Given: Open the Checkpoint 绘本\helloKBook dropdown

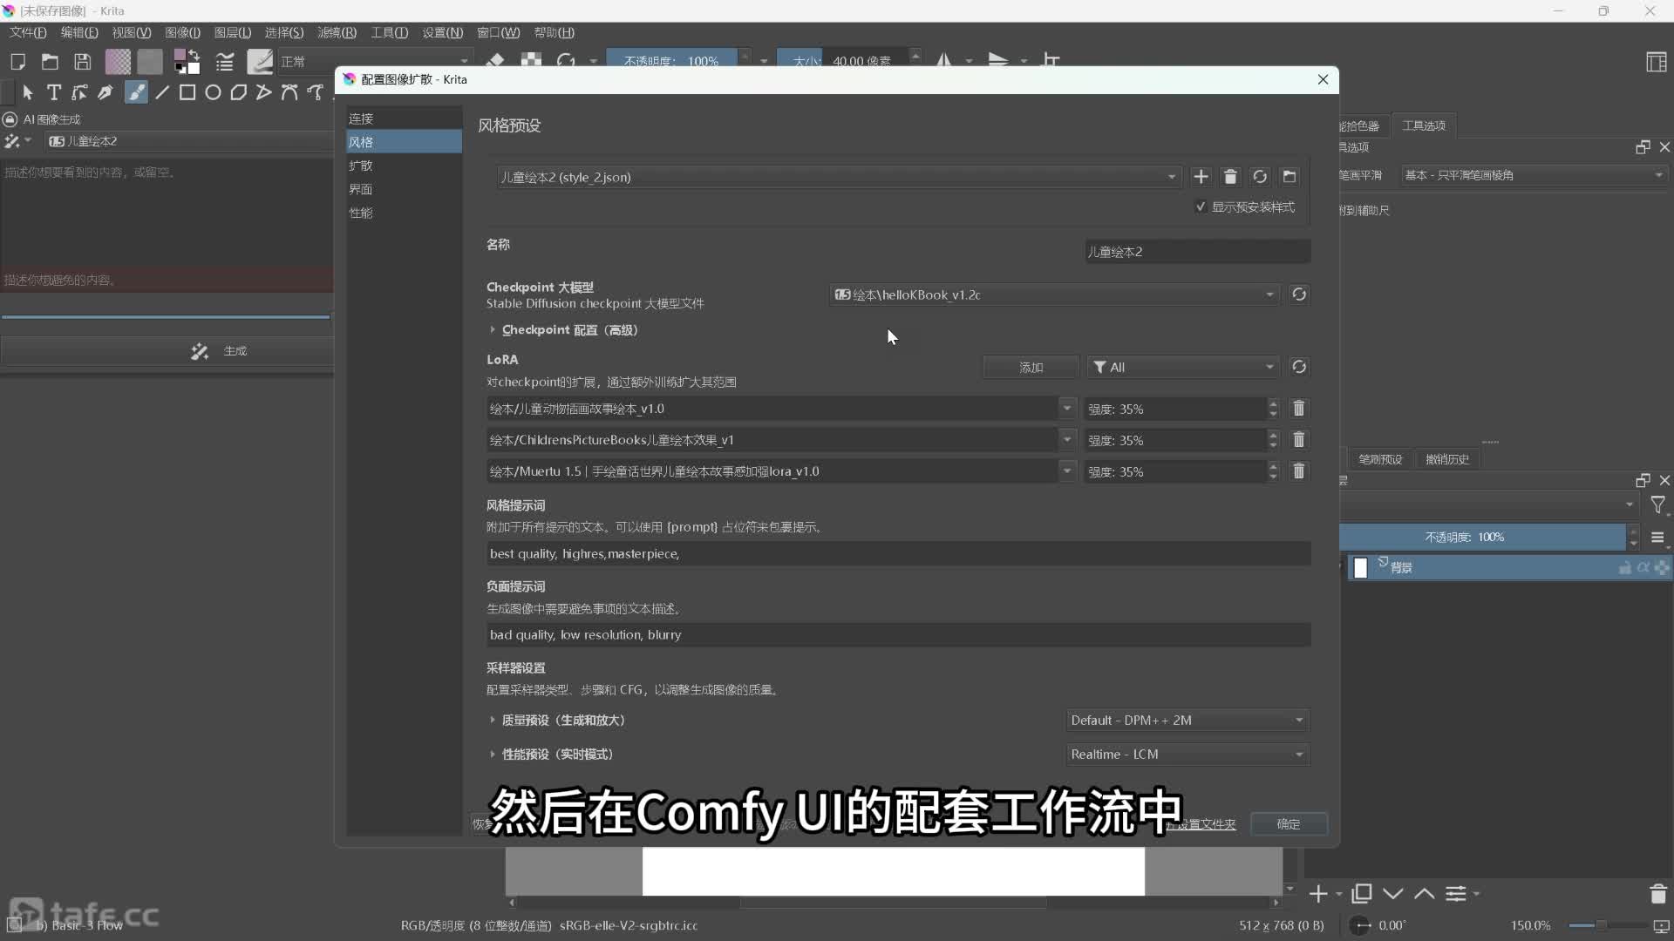Looking at the screenshot, I should tap(1054, 294).
